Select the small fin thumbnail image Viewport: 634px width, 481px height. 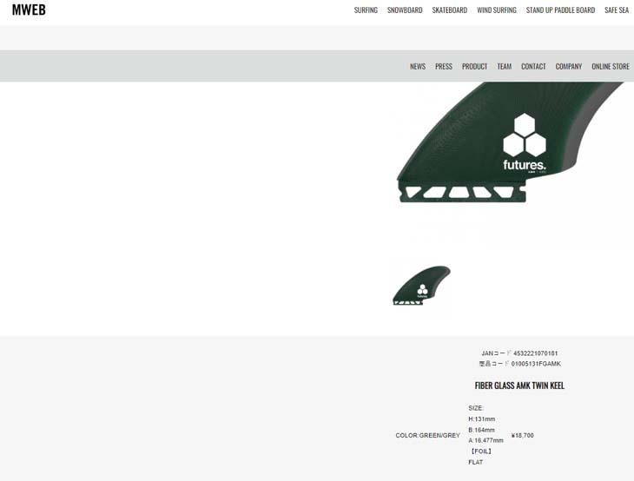tap(421, 286)
